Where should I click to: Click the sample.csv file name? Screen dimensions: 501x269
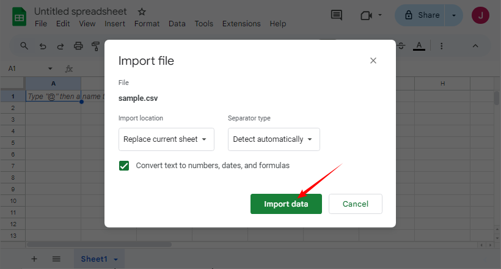coord(138,98)
